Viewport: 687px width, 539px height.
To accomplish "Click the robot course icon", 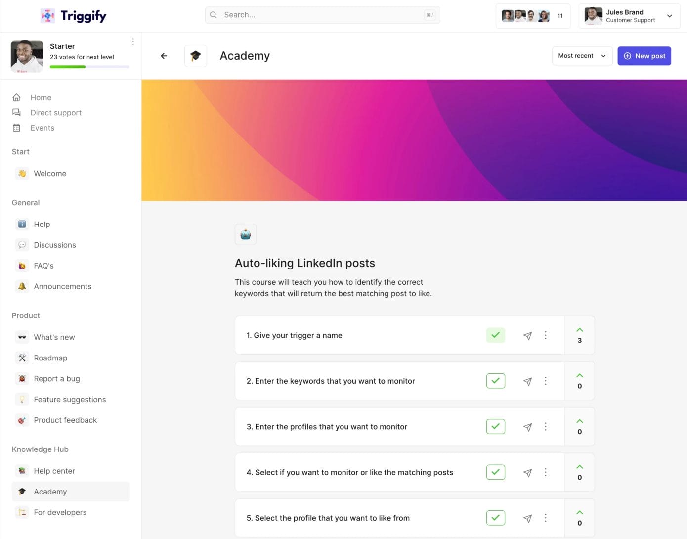I will coord(246,234).
